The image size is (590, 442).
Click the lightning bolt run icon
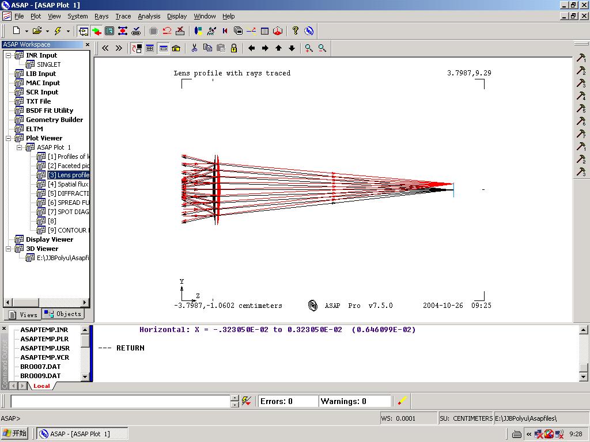pos(58,31)
